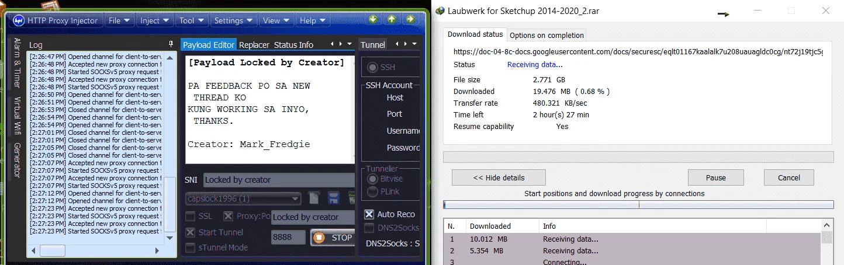Select the PLink tunnelier radio button

coord(372,191)
